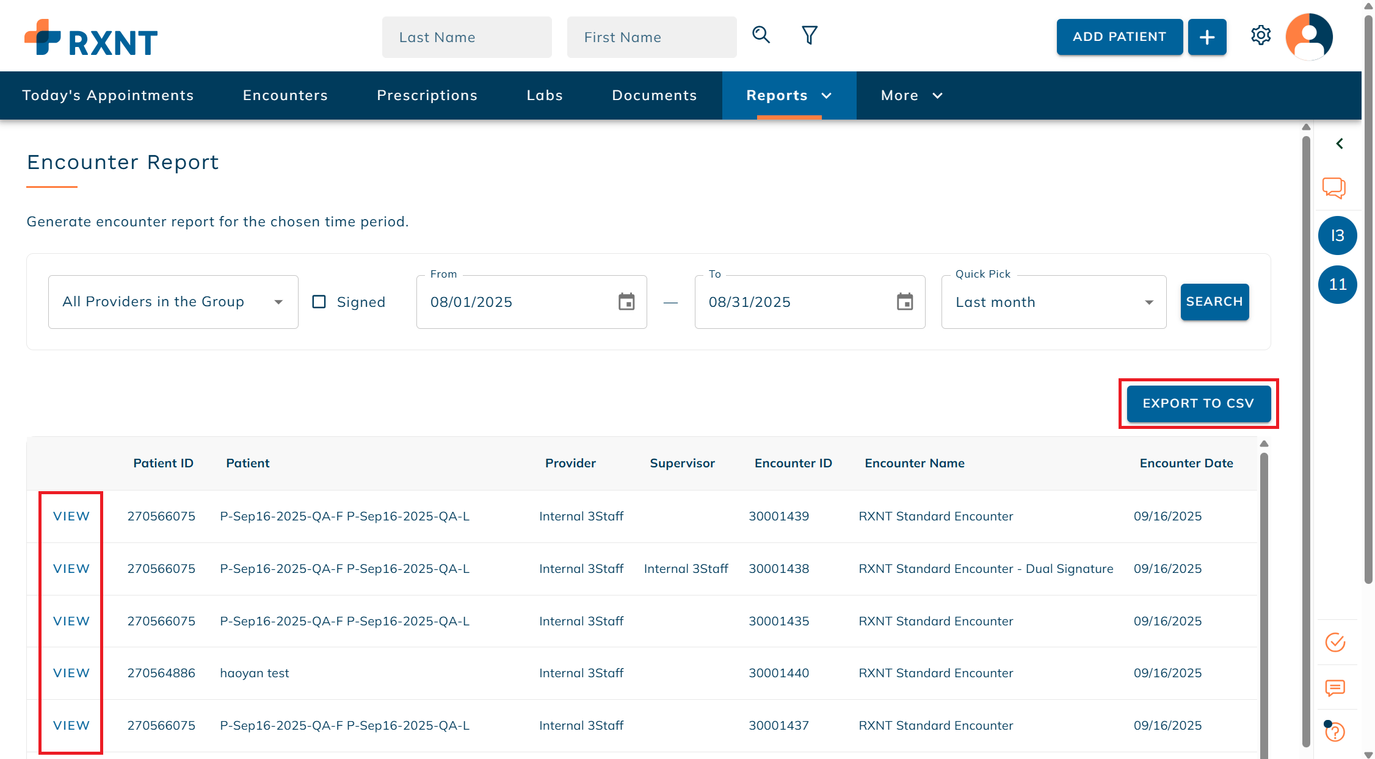Open the settings gear icon
The width and height of the screenshot is (1375, 759).
click(x=1260, y=35)
